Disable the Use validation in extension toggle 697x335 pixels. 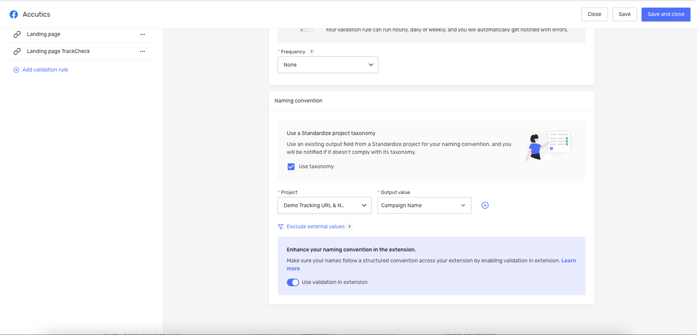293,283
